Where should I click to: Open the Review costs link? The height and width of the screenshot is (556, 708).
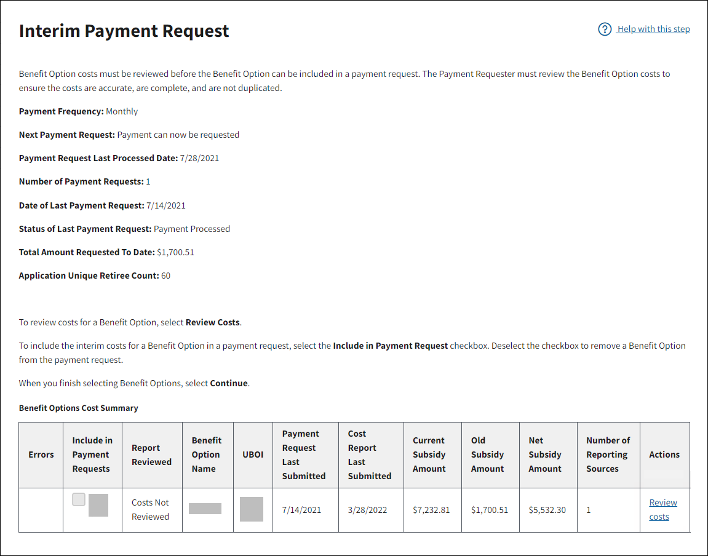point(662,509)
